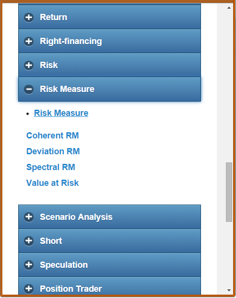236x298 pixels.
Task: Click the minus icon beside Risk Measure
Action: coord(29,89)
